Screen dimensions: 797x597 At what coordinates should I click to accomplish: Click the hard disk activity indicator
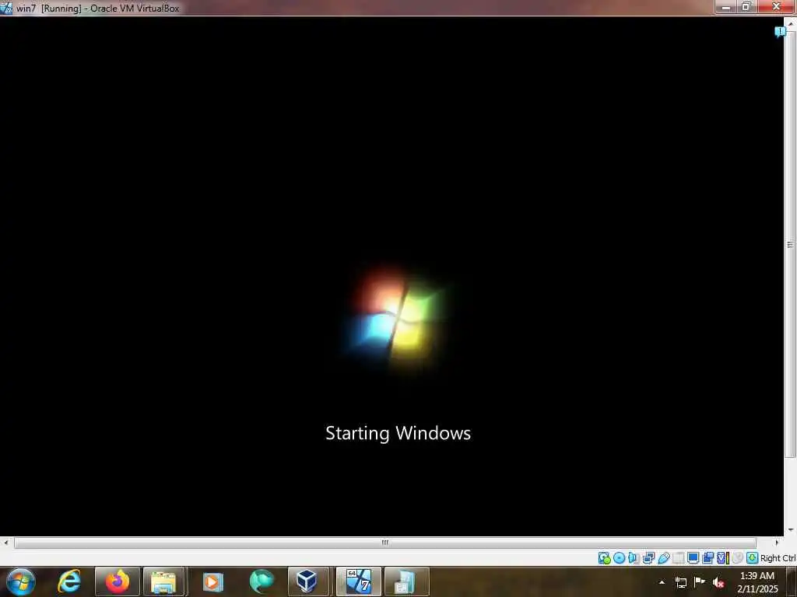[x=605, y=558]
